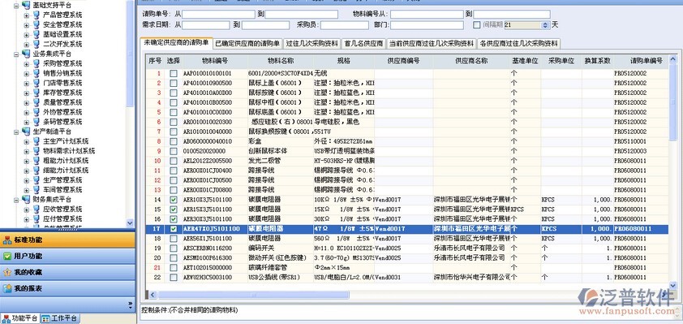
Task: Switch to 已确定供应商的请购单 tab
Action: point(247,44)
